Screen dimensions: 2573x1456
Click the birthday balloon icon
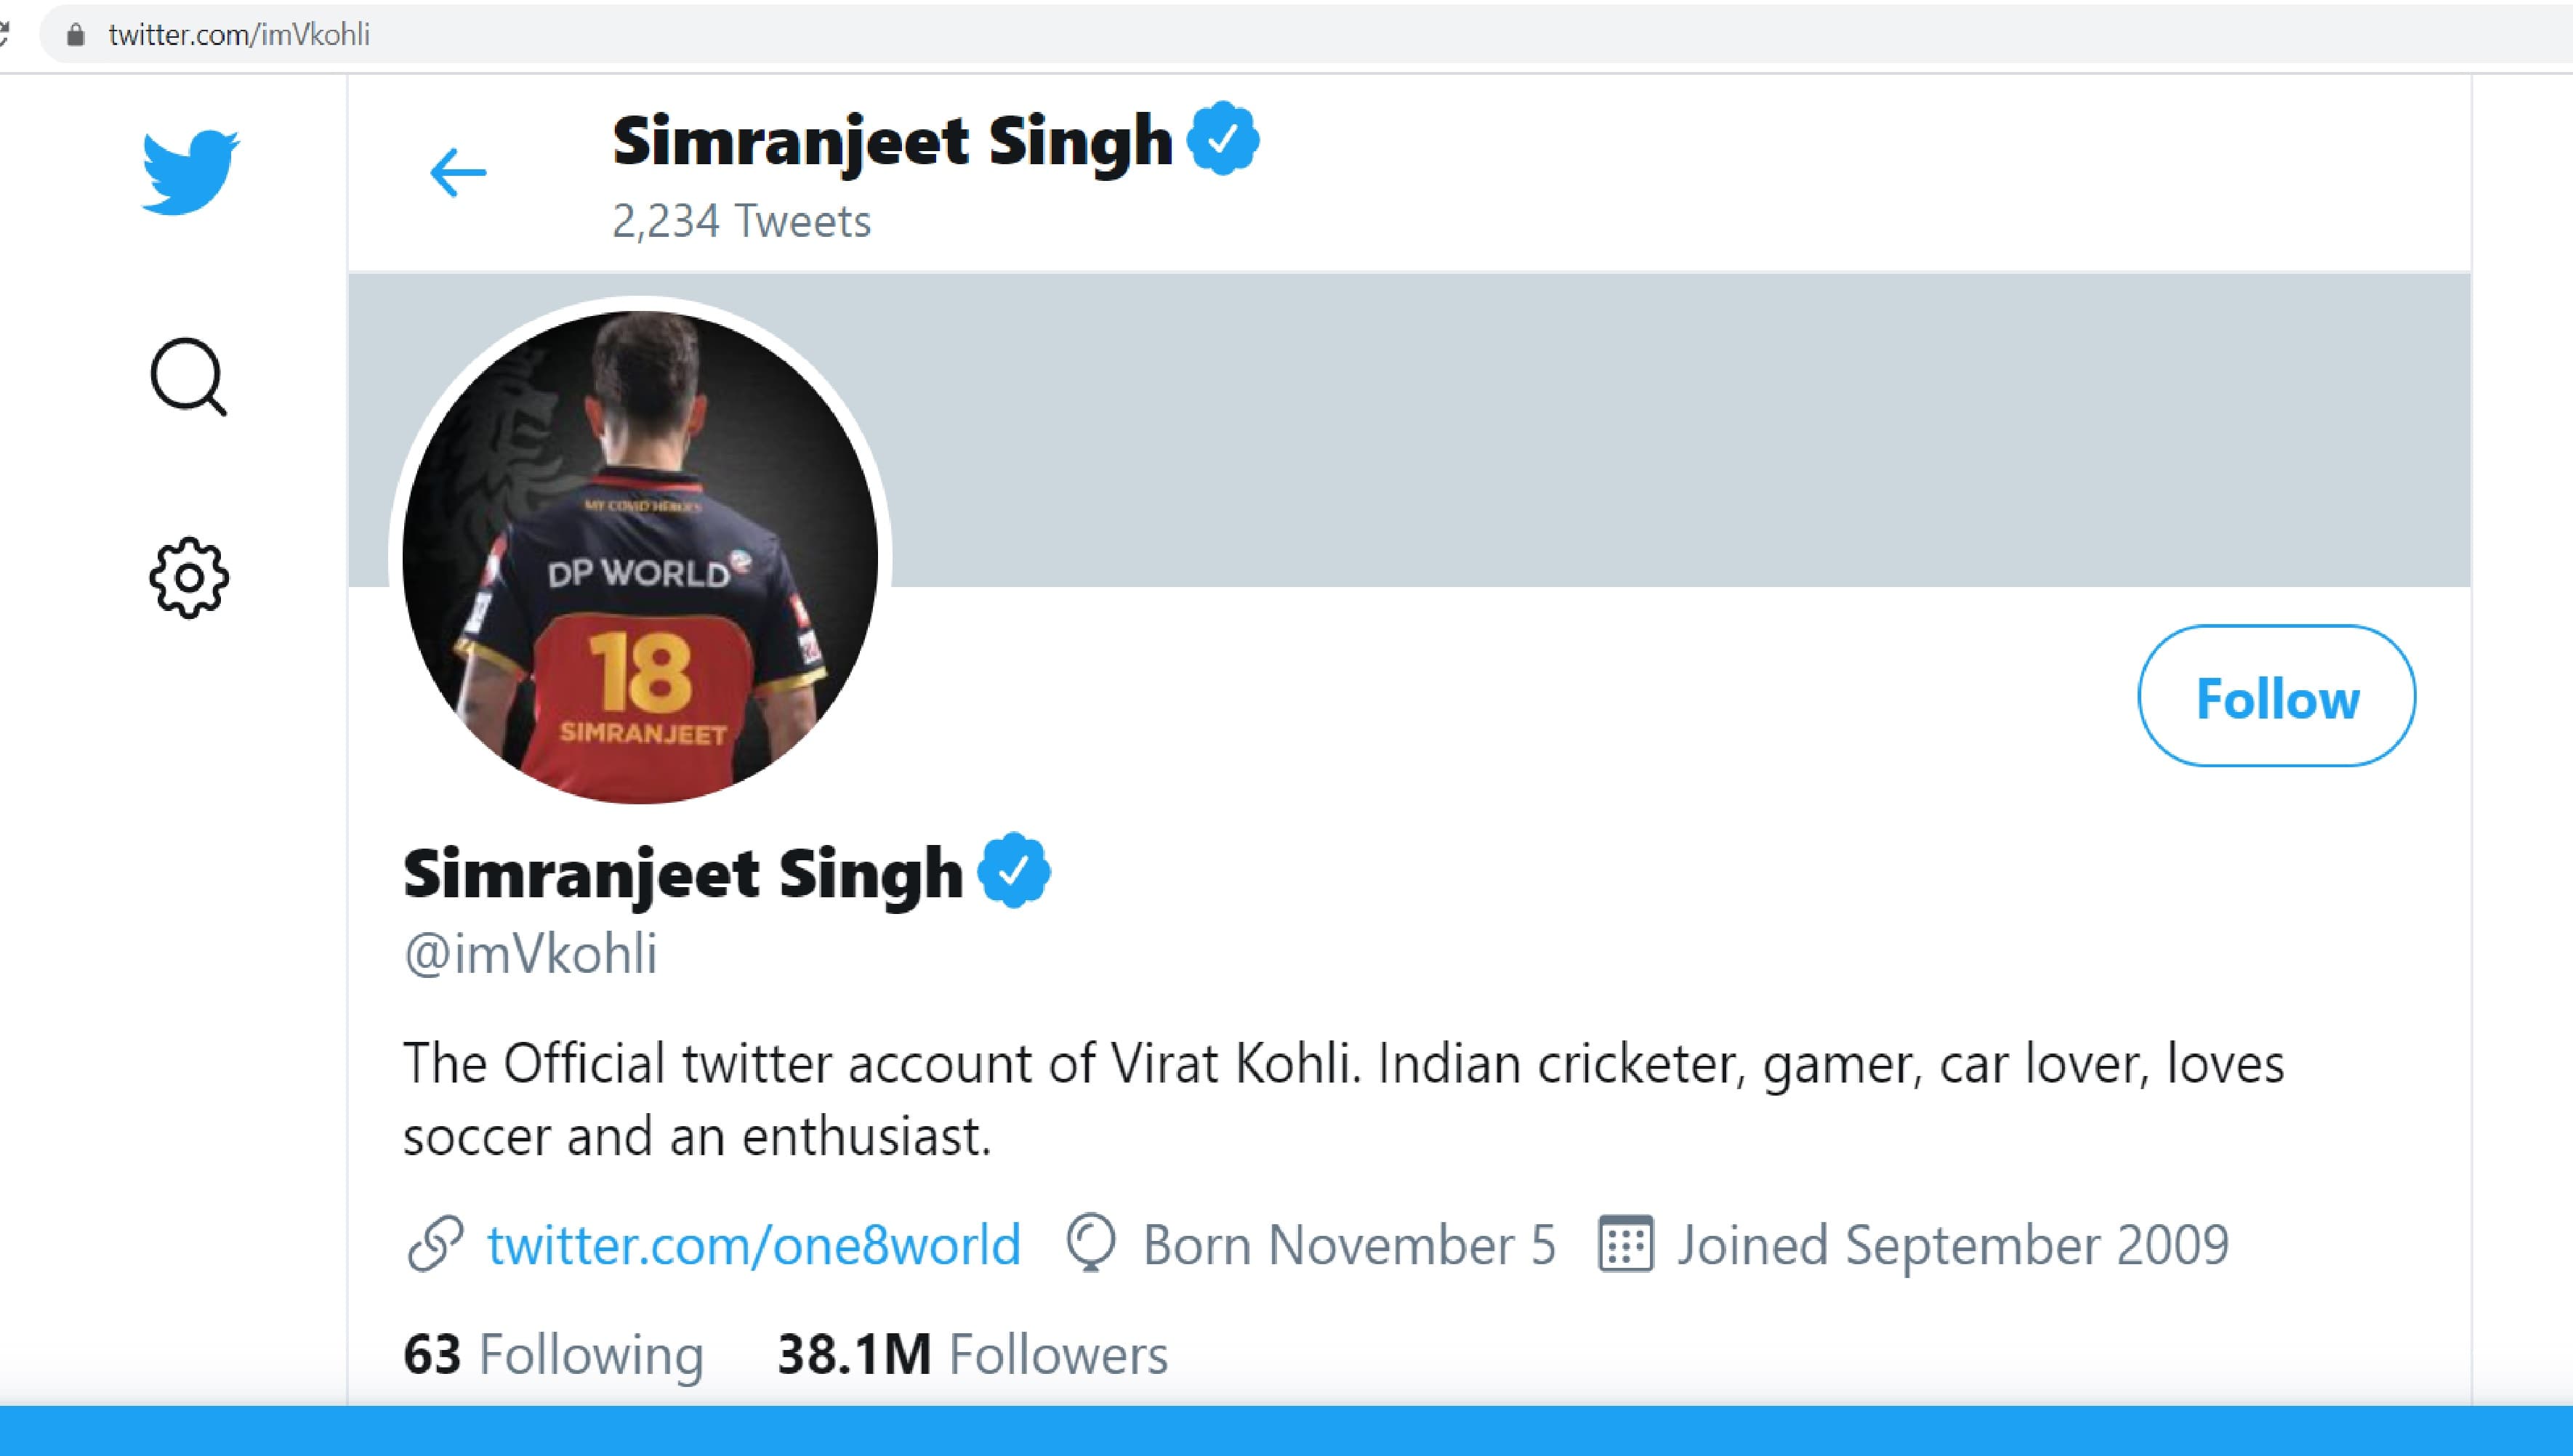pyautogui.click(x=1090, y=1243)
